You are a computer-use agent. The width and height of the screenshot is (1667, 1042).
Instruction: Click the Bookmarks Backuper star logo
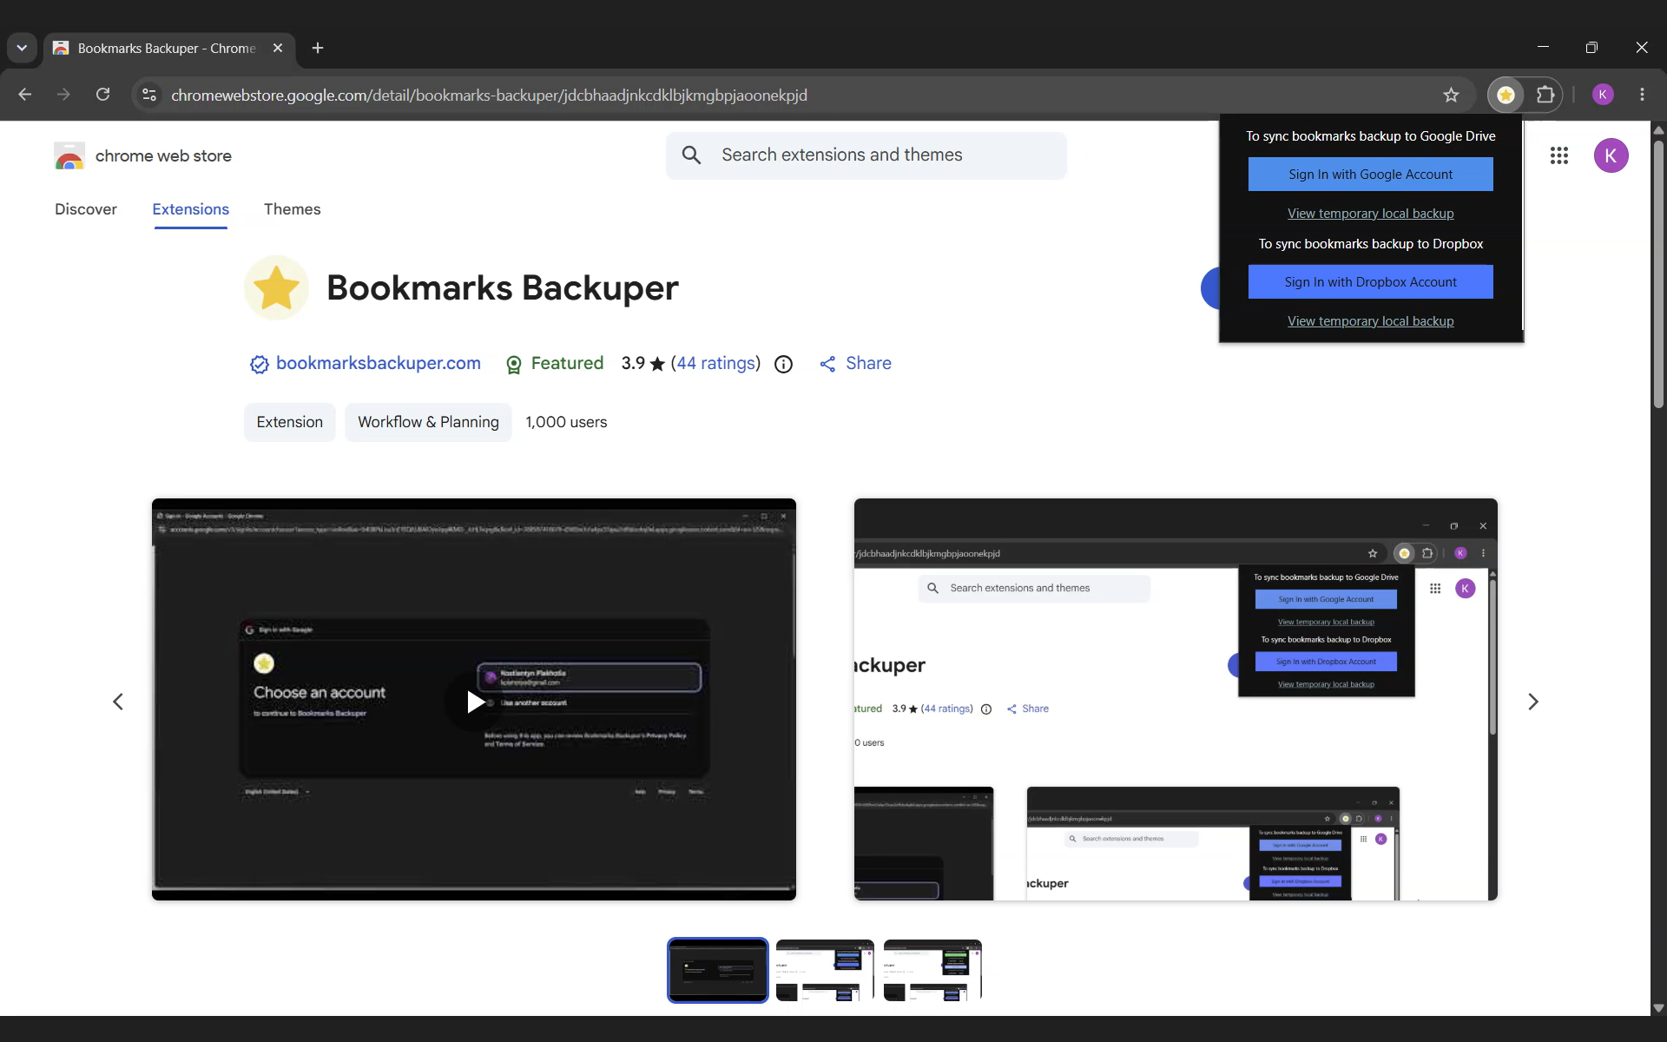point(276,287)
